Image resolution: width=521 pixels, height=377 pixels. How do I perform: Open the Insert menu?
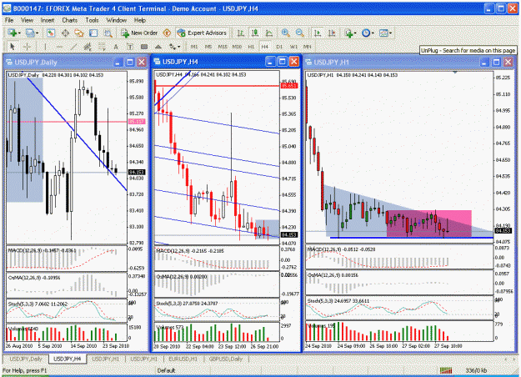tap(48, 20)
